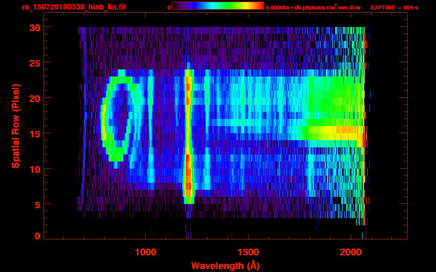Click the 1500 wavelength tick label
Viewport: 436px width, 272px height.
coord(248,252)
